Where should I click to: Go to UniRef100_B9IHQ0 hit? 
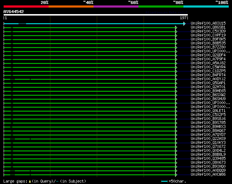coord(208,167)
